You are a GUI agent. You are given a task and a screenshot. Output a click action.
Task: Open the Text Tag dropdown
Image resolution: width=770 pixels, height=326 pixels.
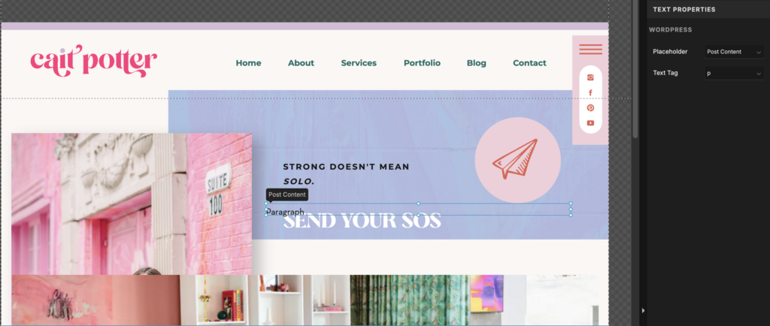[x=734, y=73]
